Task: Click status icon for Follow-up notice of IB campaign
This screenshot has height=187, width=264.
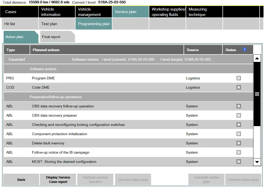Action: click(x=238, y=152)
